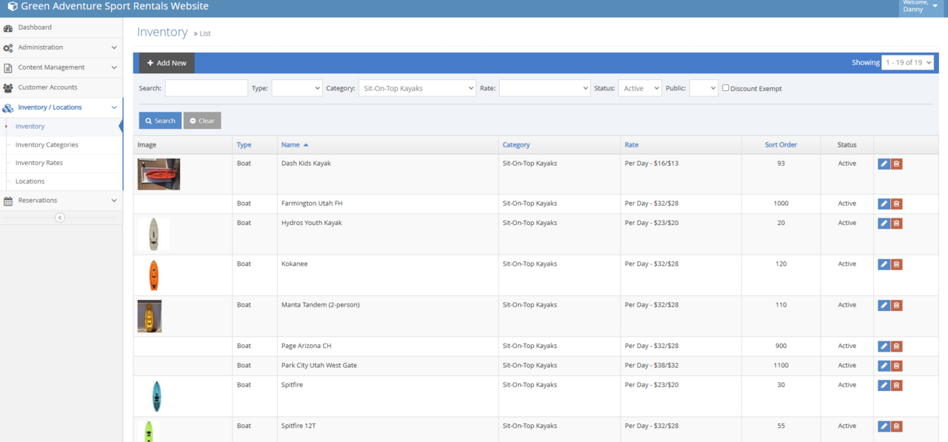The image size is (948, 442).
Task: Click the Search text input field
Action: click(x=206, y=88)
